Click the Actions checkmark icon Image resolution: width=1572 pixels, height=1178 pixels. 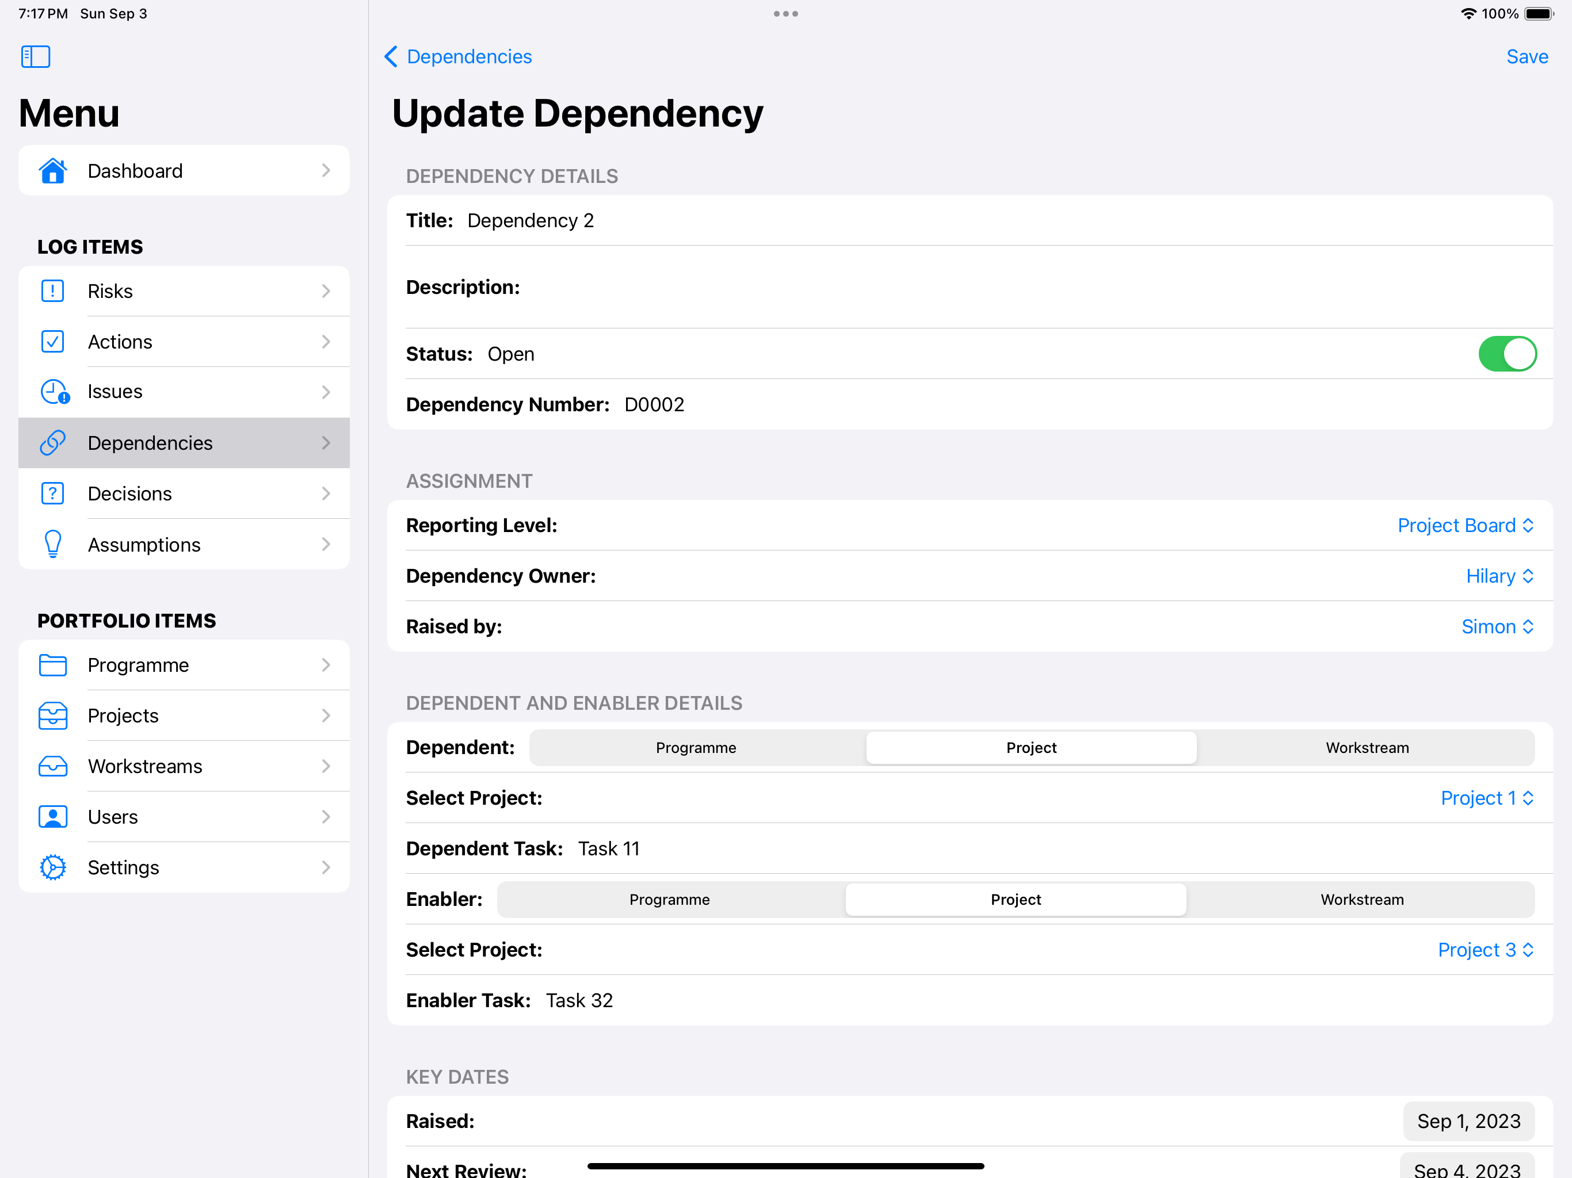click(52, 342)
